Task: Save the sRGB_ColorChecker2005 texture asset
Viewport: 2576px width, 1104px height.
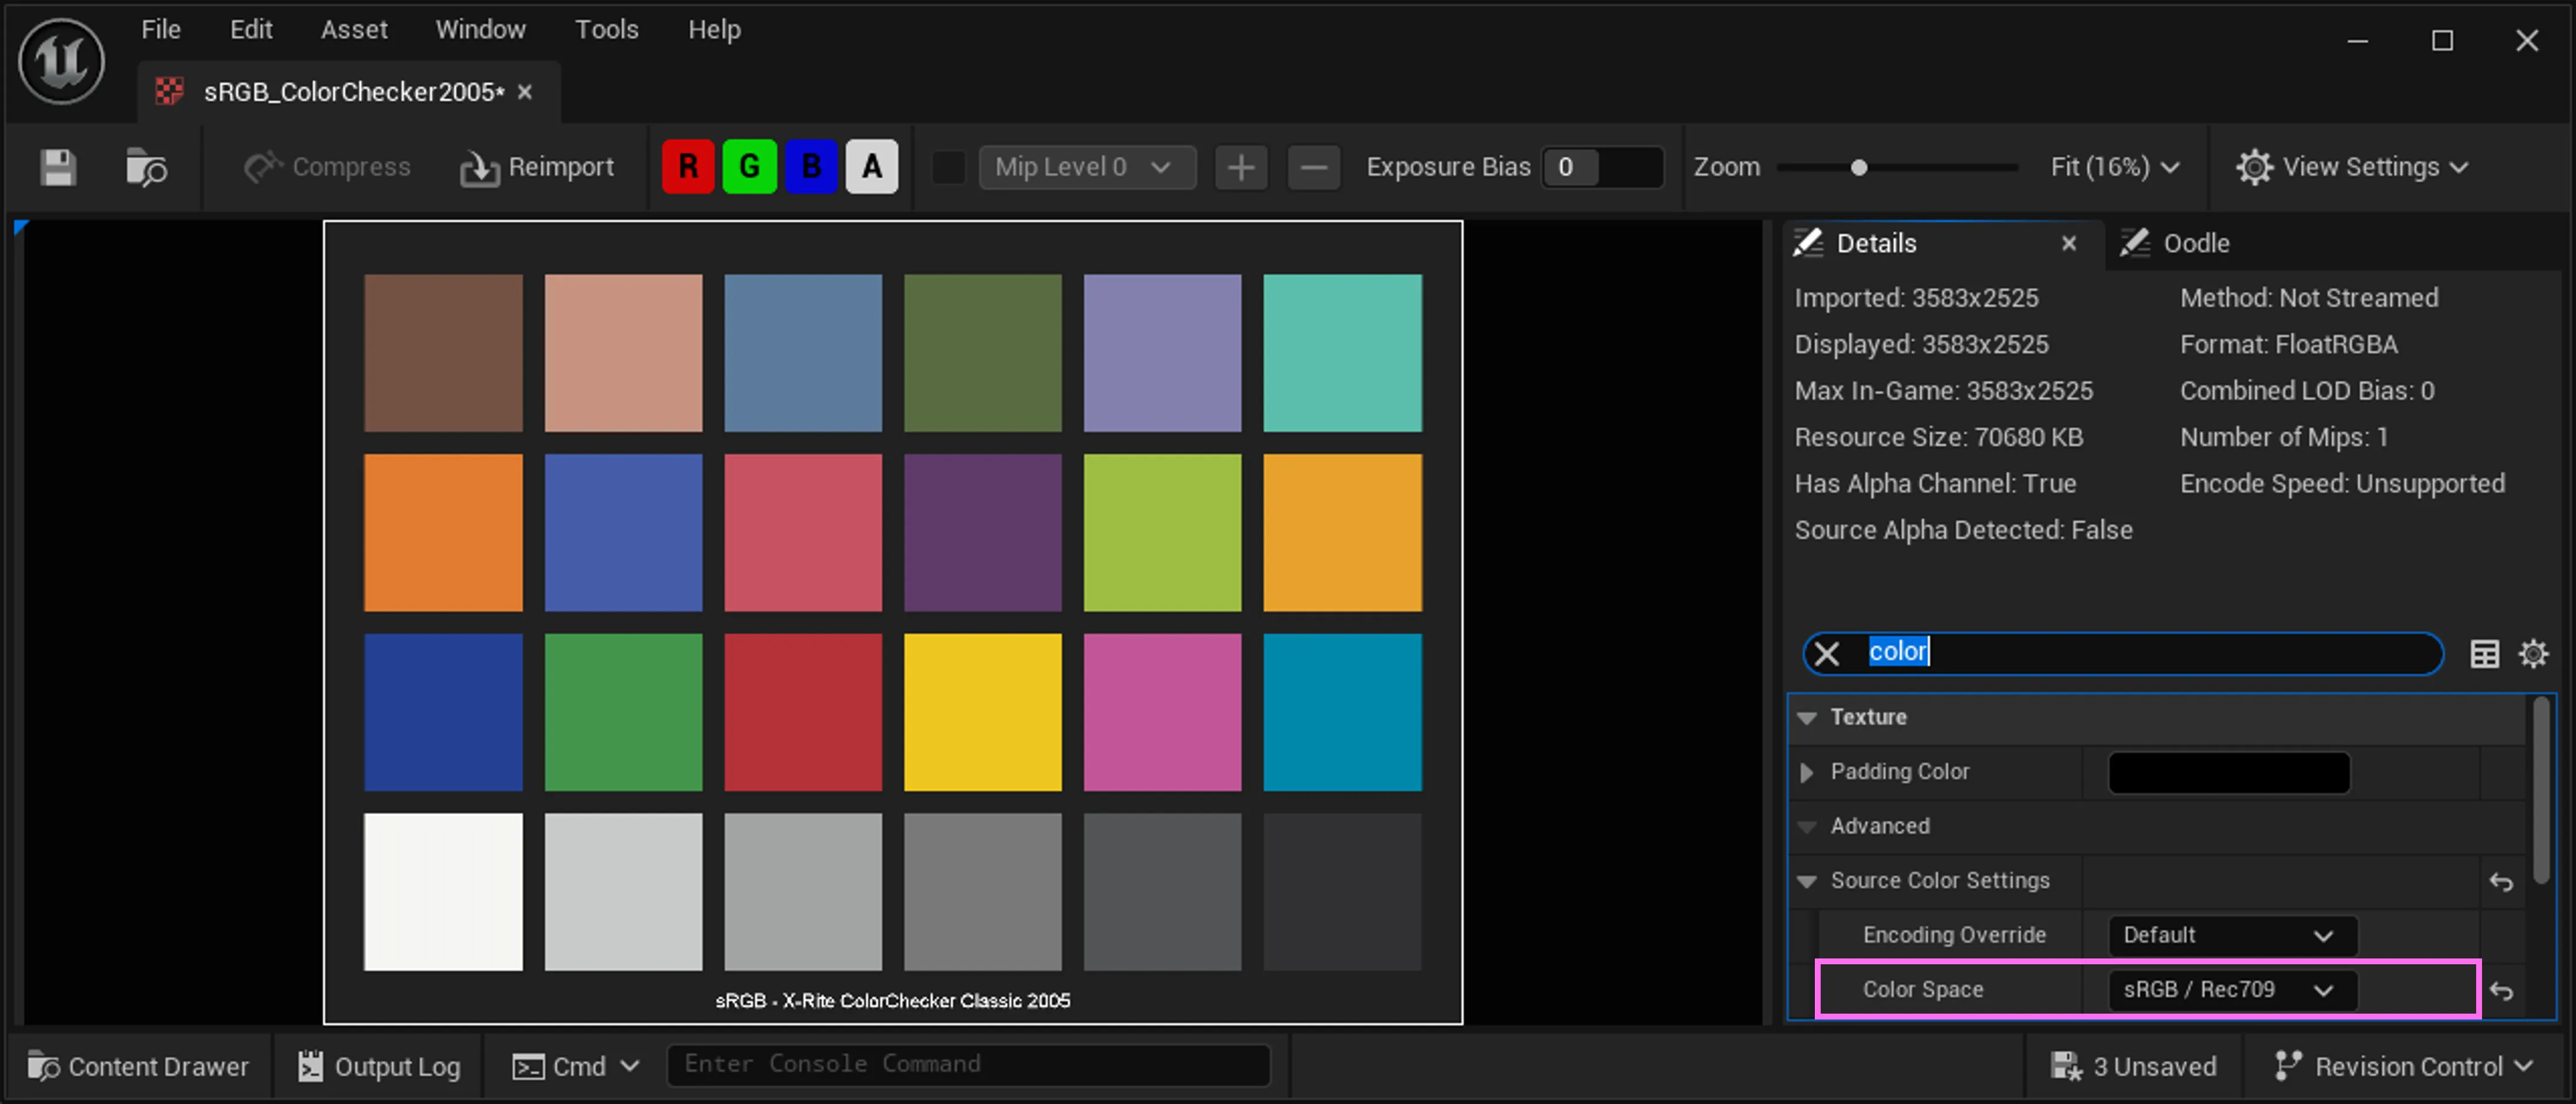Action: point(57,167)
